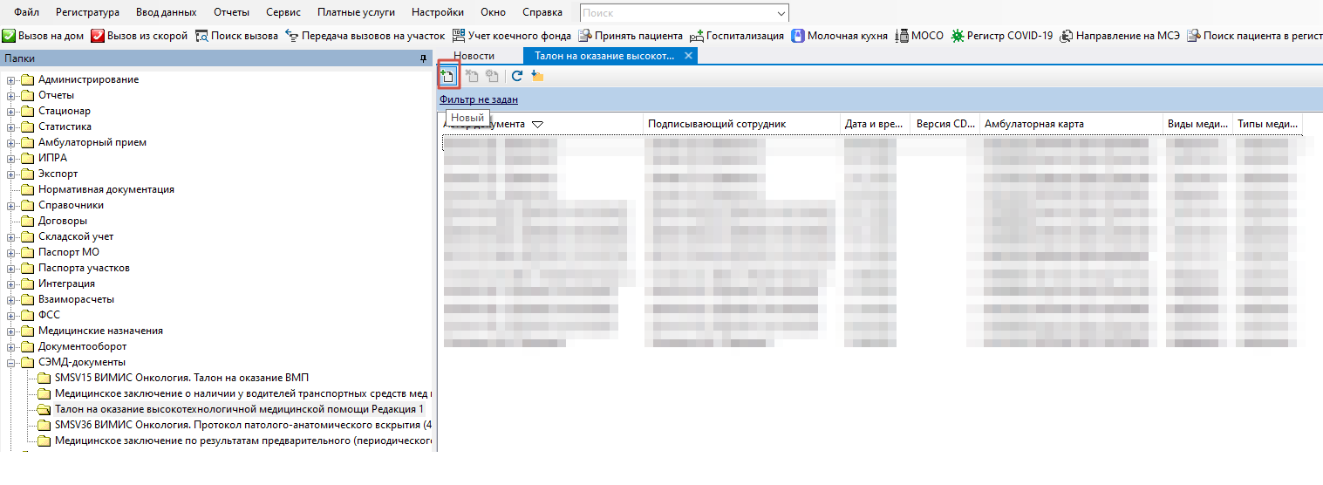1323x485 pixels.
Task: Click the Дата и вре... column header
Action: 875,124
